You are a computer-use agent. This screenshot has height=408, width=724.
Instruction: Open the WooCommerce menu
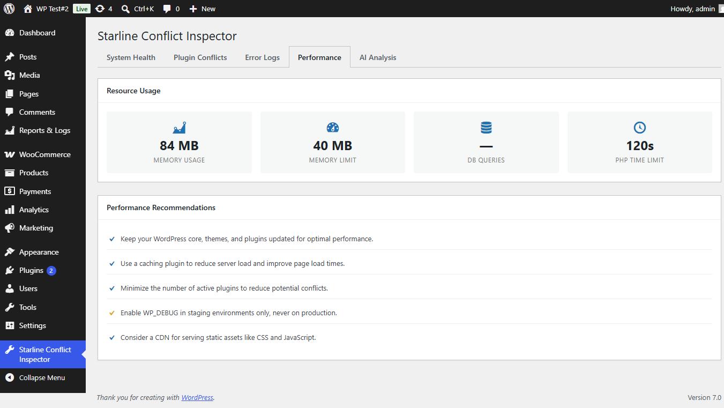tap(43, 154)
